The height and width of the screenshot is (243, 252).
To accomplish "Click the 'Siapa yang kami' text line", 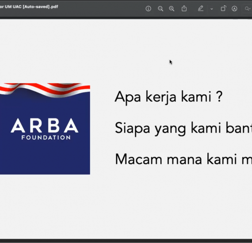I will [x=183, y=129].
